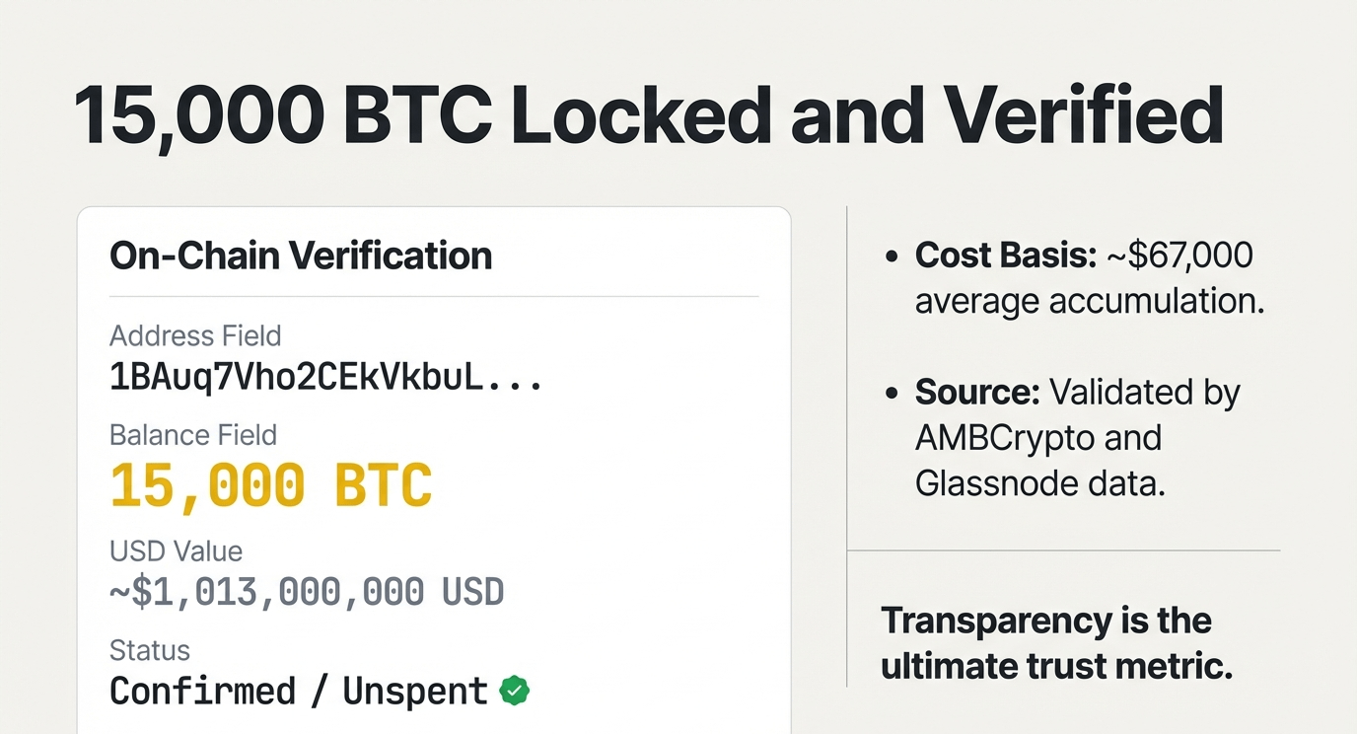Click the yellow 15,000 BTC balance
This screenshot has width=1357, height=734.
click(x=271, y=484)
